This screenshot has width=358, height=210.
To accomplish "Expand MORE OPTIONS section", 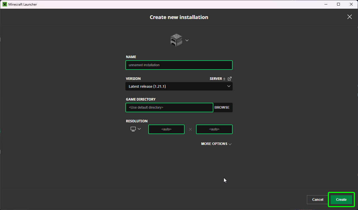I will coord(216,144).
